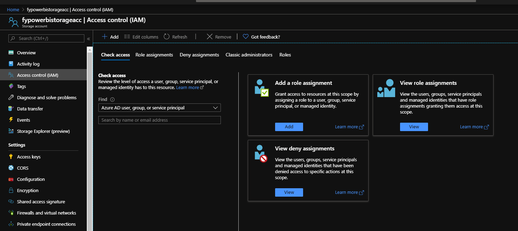Open Access keys under Settings
This screenshot has height=231, width=518.
coord(29,157)
